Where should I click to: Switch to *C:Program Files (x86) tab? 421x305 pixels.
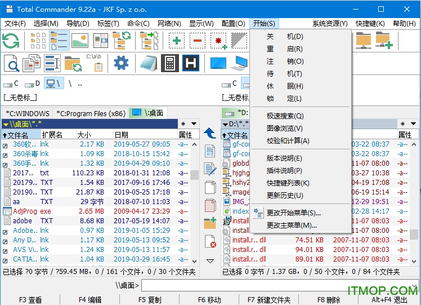point(91,113)
